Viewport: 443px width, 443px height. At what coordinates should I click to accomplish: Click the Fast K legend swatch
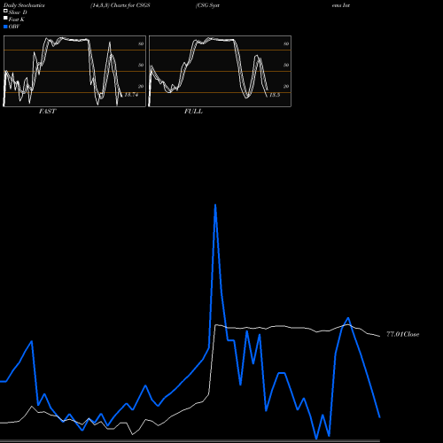(5, 19)
